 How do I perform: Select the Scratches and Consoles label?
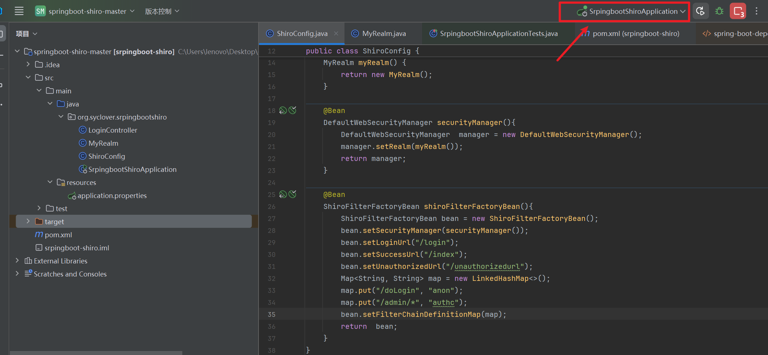click(70, 274)
